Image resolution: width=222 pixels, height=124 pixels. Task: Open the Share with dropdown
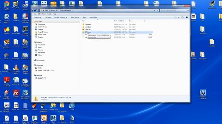click(x=75, y=17)
